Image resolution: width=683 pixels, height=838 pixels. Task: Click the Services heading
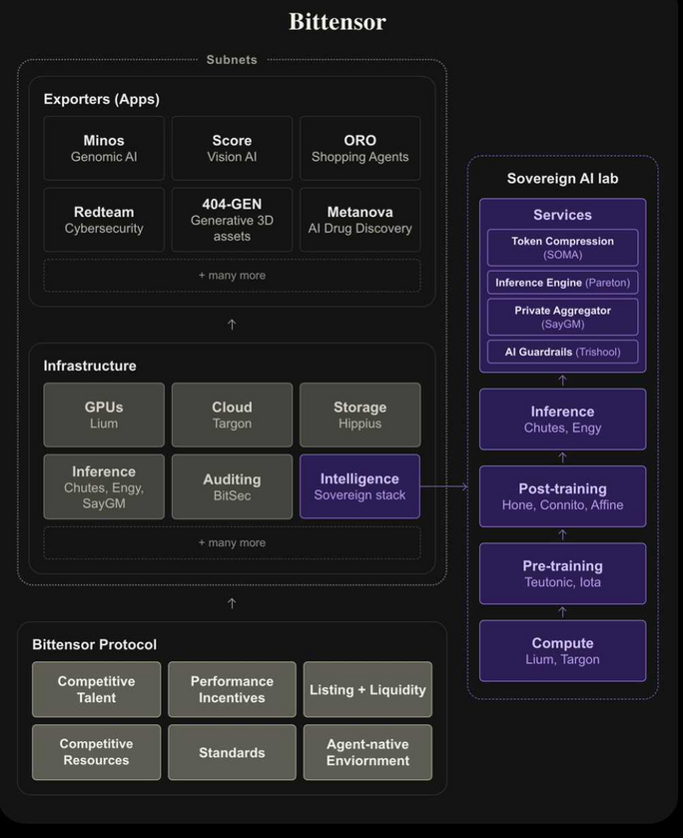[x=563, y=215]
